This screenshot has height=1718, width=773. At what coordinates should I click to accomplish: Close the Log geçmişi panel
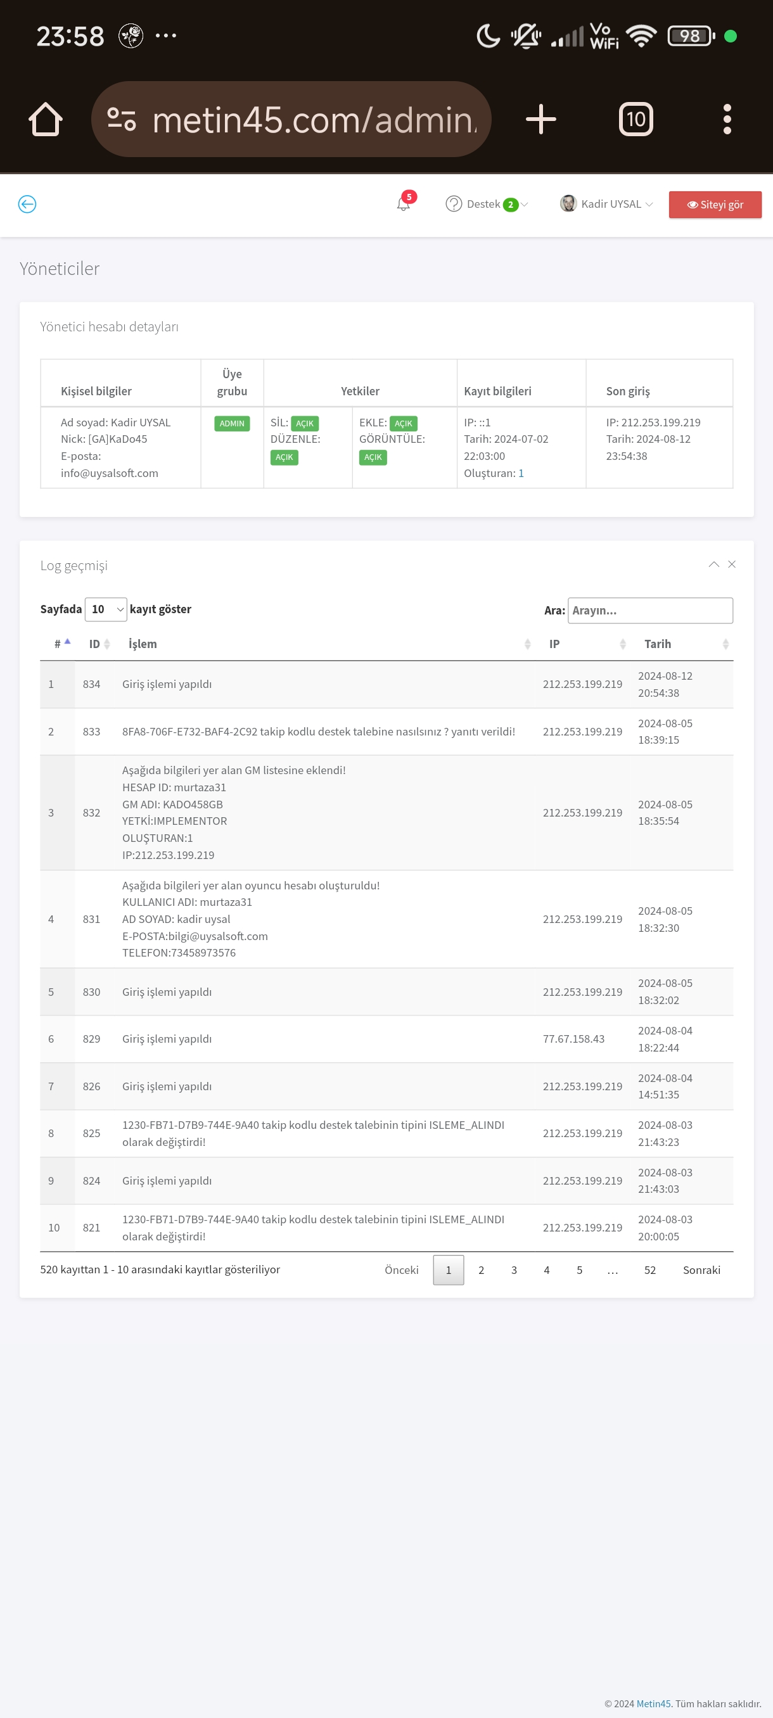tap(732, 564)
